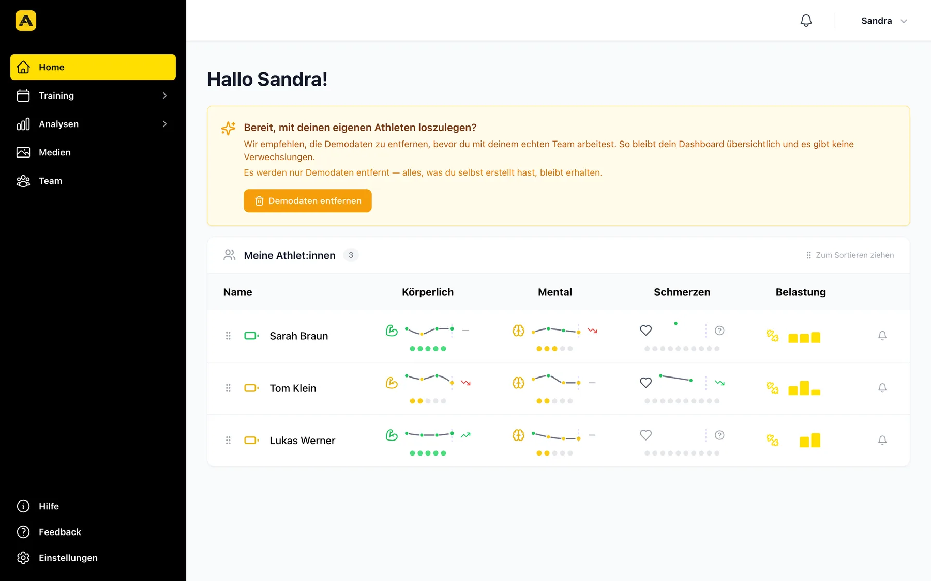Open Medien in the sidebar

coord(93,152)
